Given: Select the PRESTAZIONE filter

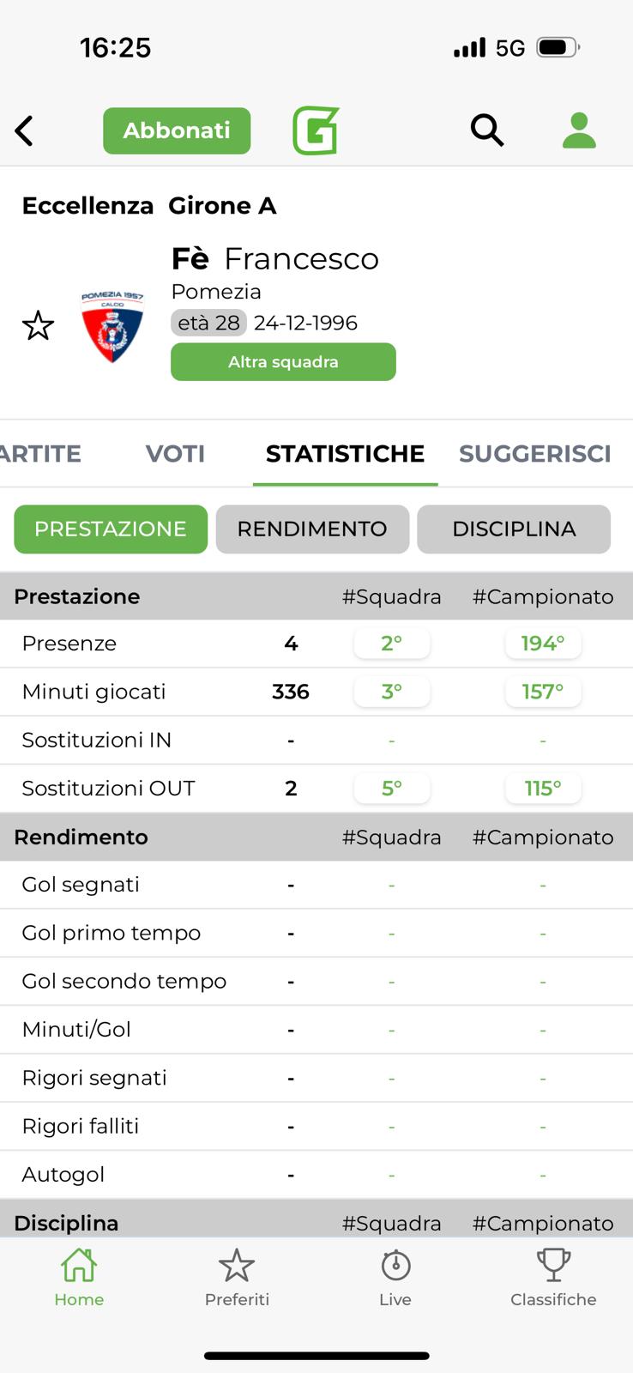Looking at the screenshot, I should click(111, 529).
